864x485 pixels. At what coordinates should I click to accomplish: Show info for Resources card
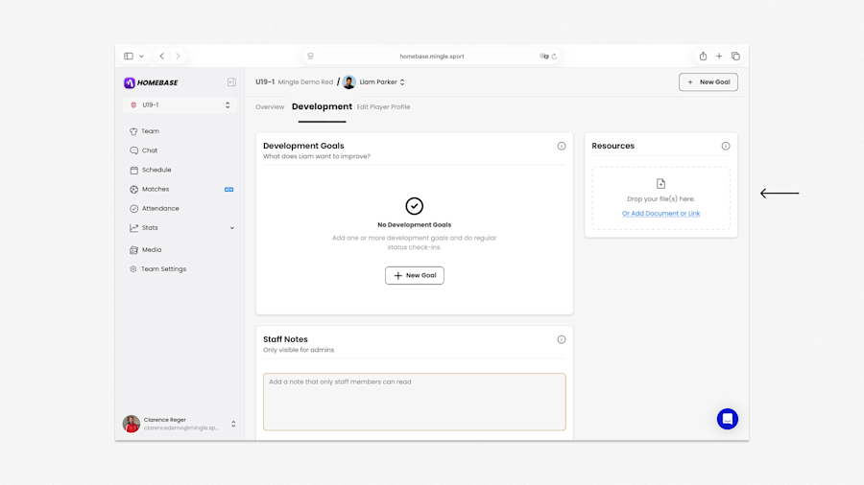pyautogui.click(x=726, y=146)
